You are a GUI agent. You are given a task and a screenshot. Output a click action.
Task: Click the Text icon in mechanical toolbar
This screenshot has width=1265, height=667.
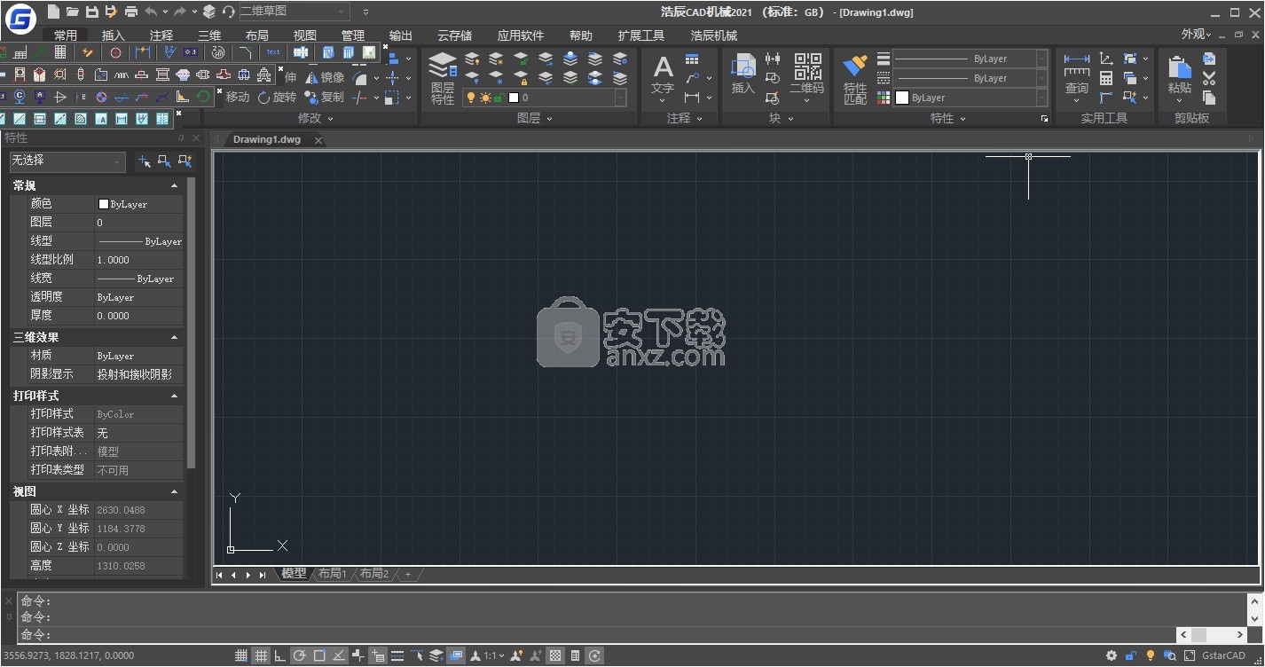tap(273, 52)
